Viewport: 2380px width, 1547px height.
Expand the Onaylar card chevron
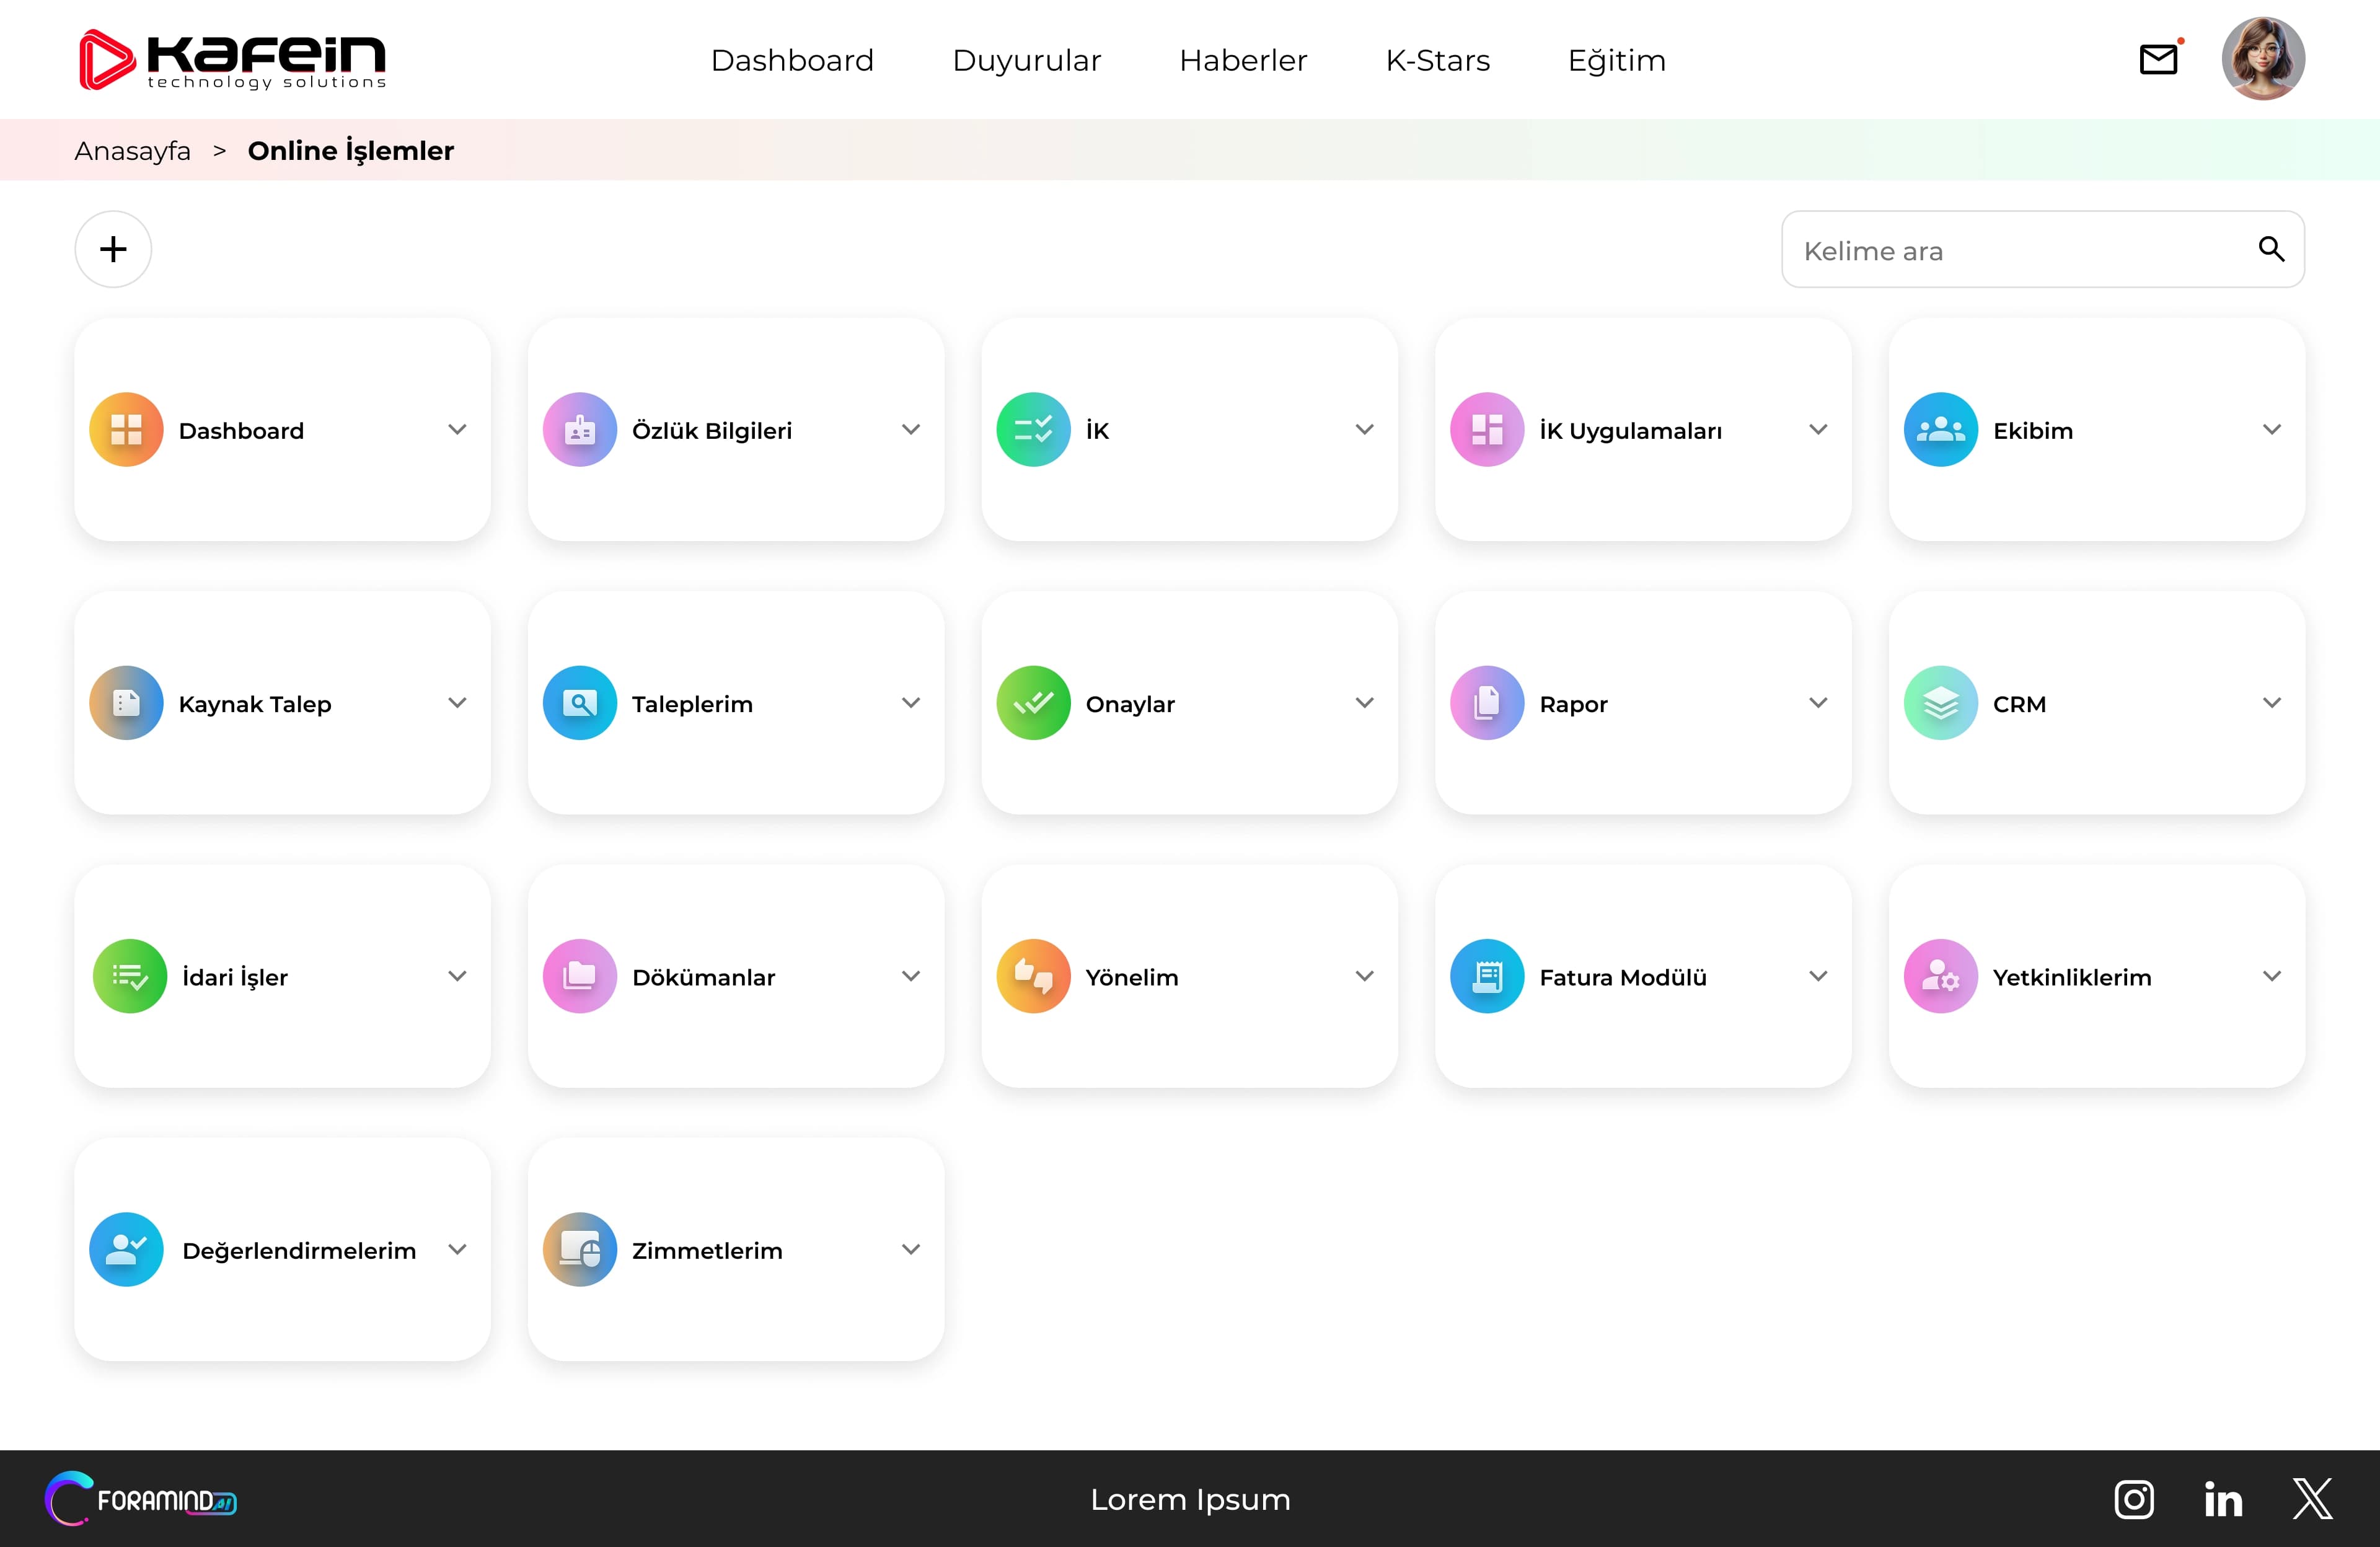1364,703
